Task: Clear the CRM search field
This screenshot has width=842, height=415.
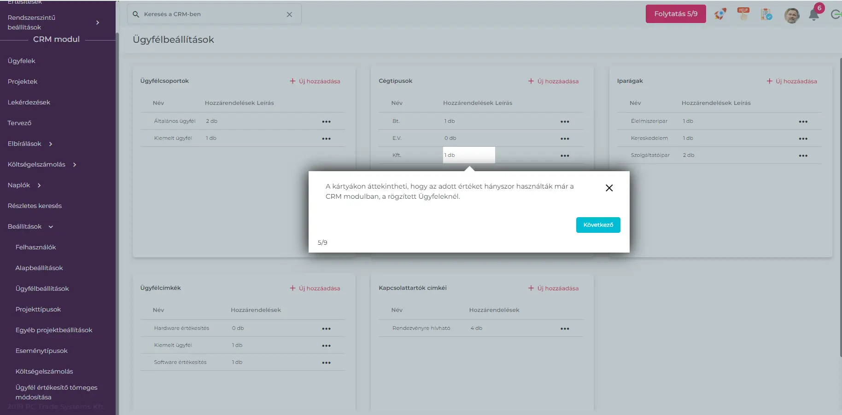Action: tap(289, 14)
